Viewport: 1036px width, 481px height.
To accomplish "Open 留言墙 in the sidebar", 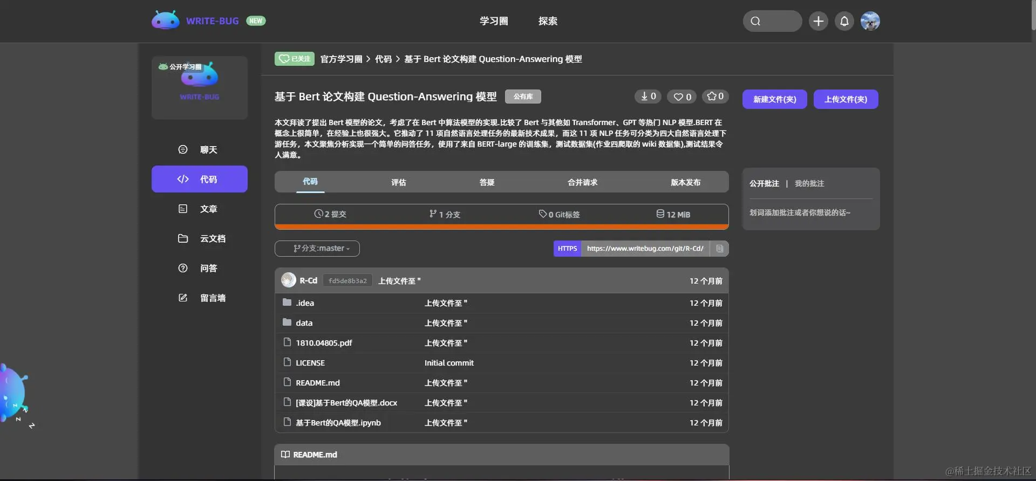I will (200, 298).
